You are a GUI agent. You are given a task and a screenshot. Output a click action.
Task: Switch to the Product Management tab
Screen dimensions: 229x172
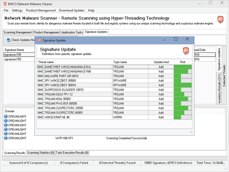(46, 32)
